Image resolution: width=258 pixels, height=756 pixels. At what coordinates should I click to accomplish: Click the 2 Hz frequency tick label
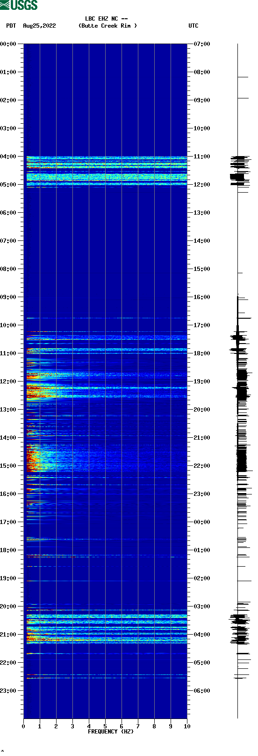56,726
